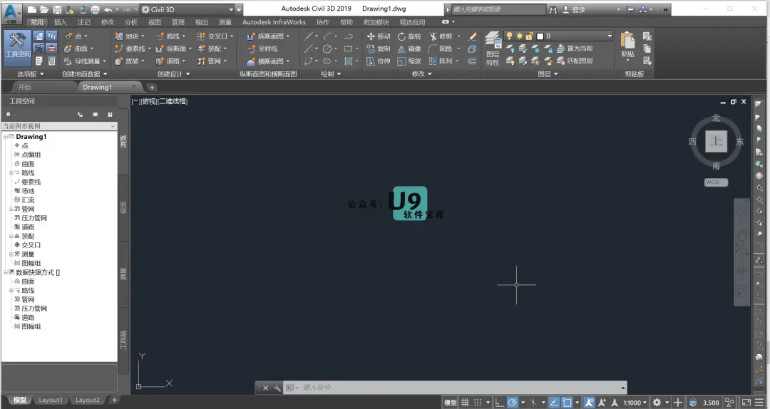Click the 模型 button in status bar

(x=451, y=403)
